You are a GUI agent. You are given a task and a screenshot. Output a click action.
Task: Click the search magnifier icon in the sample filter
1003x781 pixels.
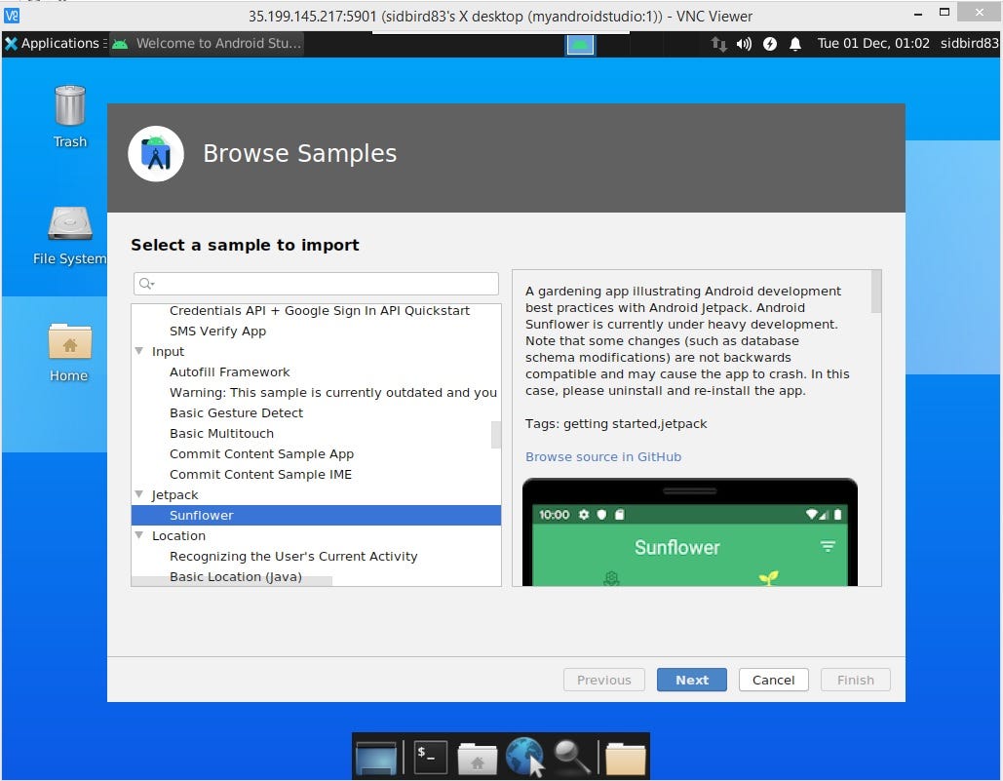coord(146,284)
